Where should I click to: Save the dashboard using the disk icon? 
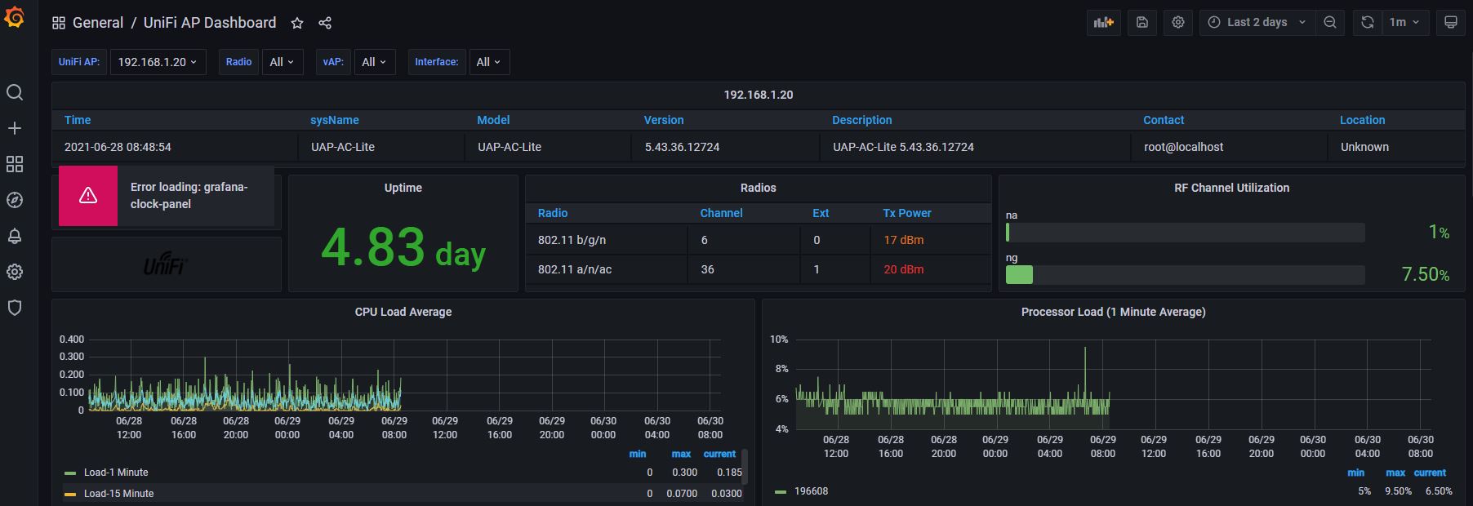click(x=1142, y=23)
